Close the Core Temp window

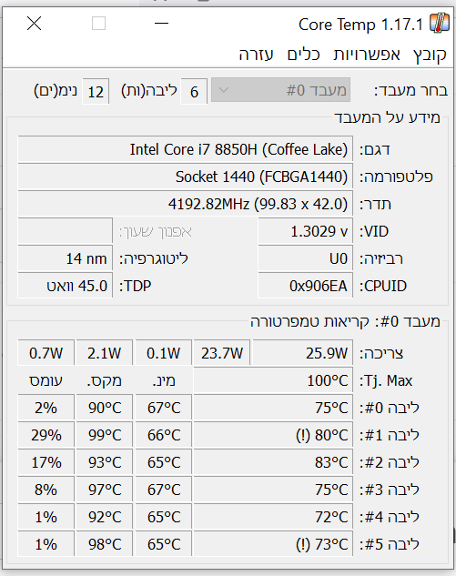point(35,24)
